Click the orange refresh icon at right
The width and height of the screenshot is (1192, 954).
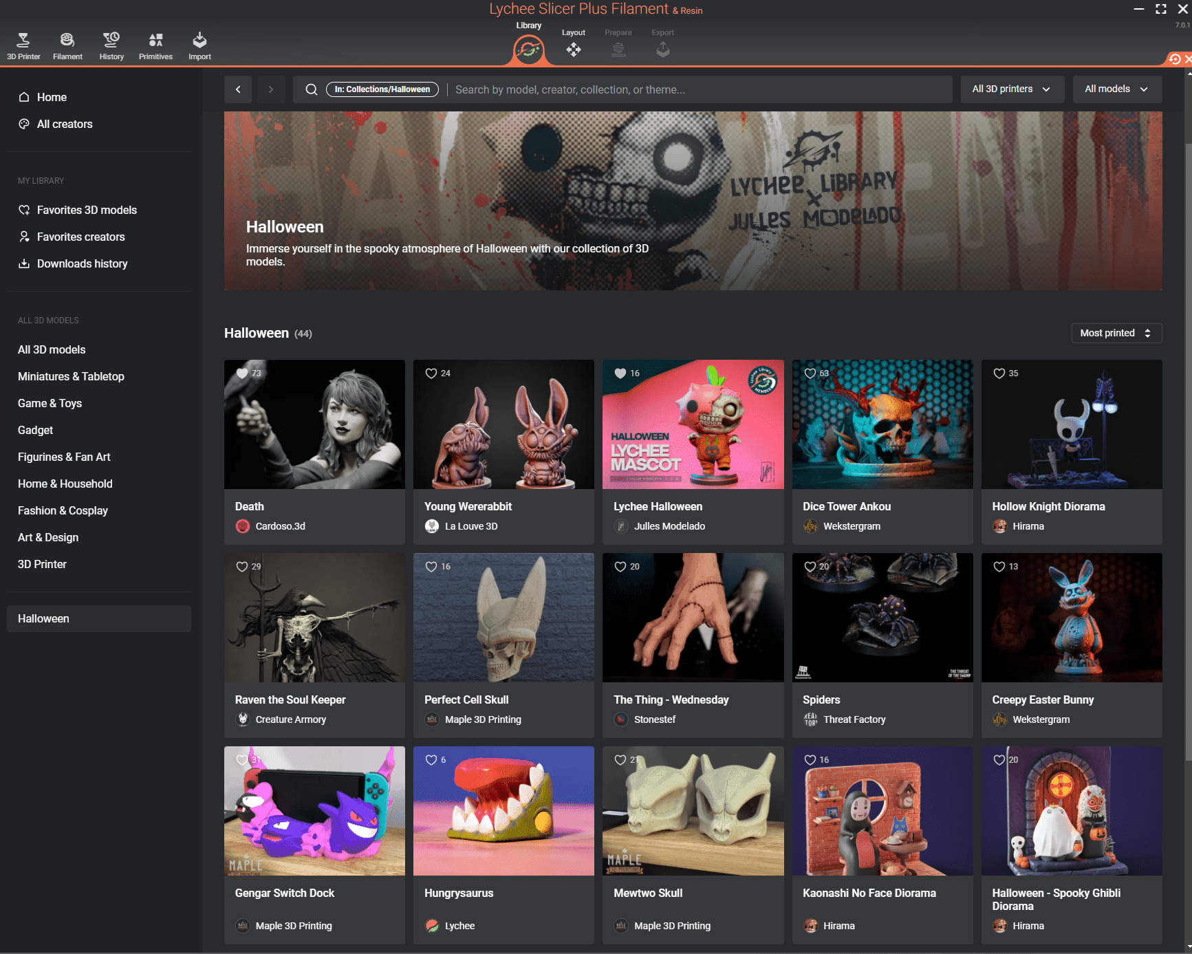(1175, 59)
